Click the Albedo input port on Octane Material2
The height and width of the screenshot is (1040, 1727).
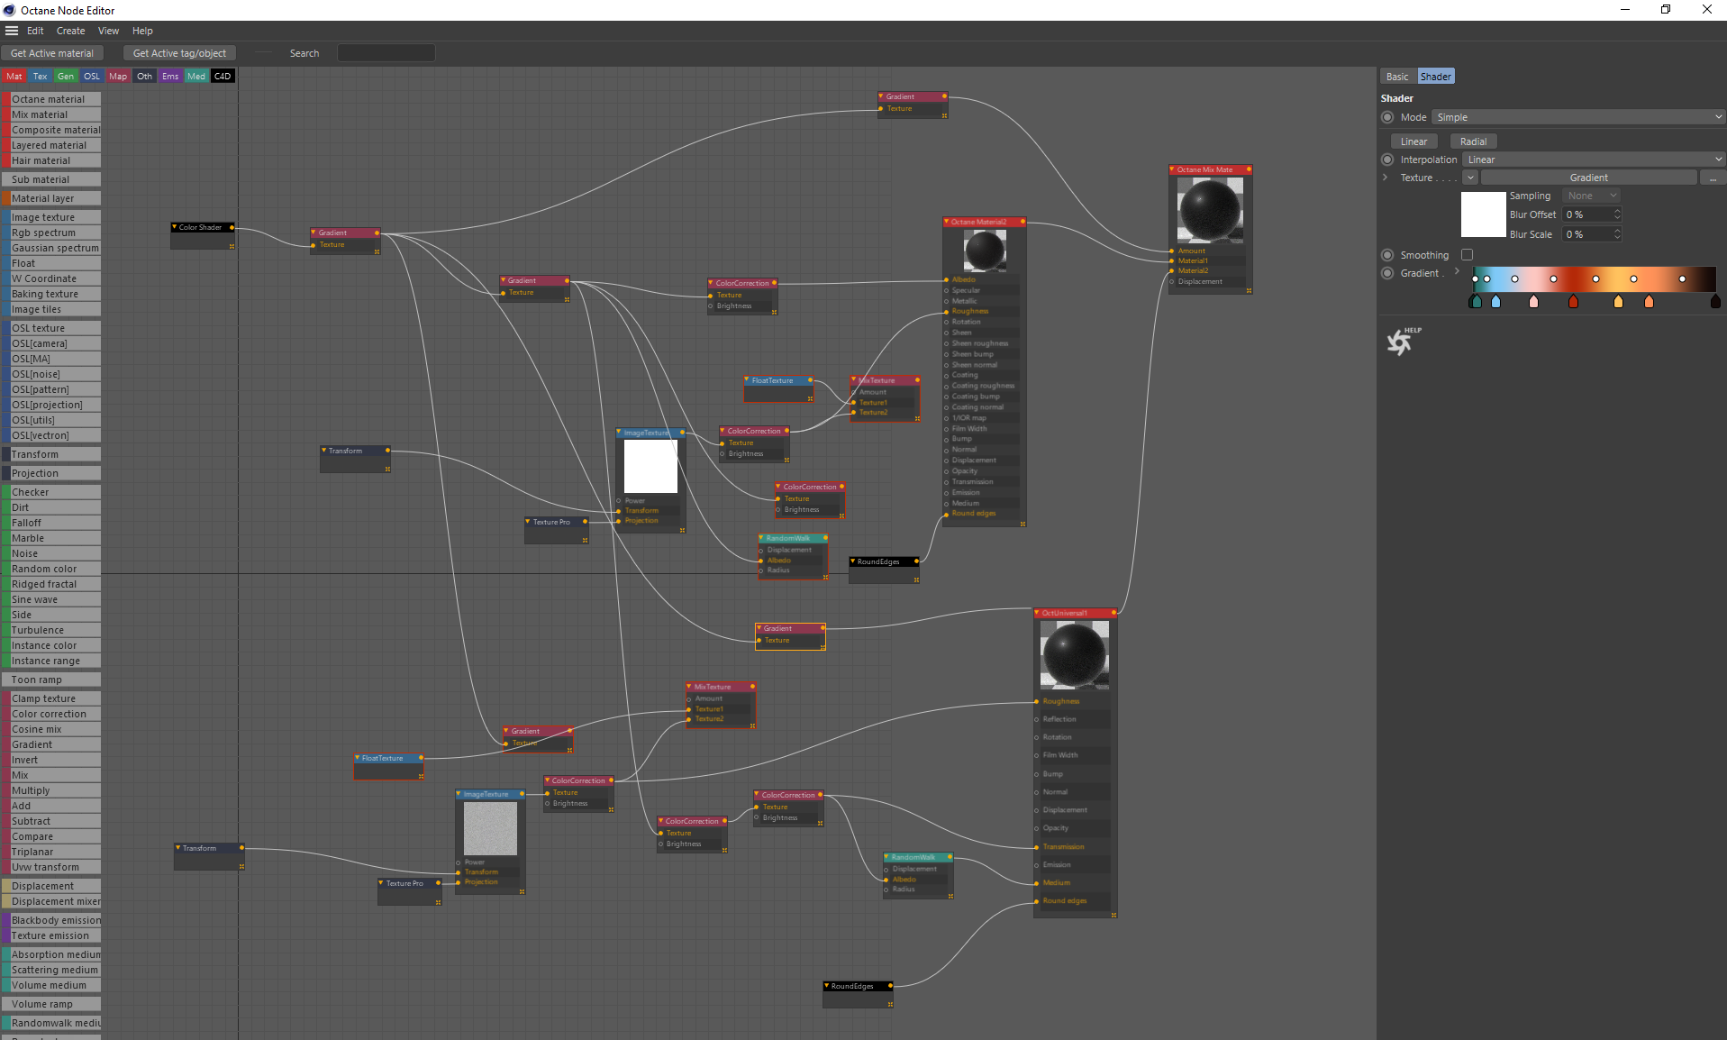point(946,279)
